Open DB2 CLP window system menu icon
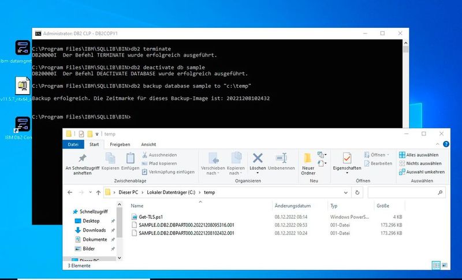462x280 pixels. [x=38, y=33]
